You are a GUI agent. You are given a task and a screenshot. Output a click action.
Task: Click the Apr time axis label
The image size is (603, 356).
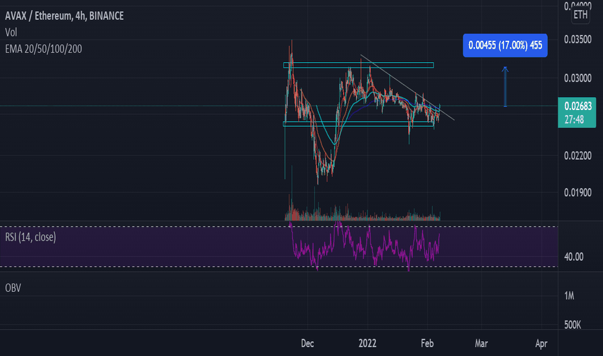(x=541, y=343)
